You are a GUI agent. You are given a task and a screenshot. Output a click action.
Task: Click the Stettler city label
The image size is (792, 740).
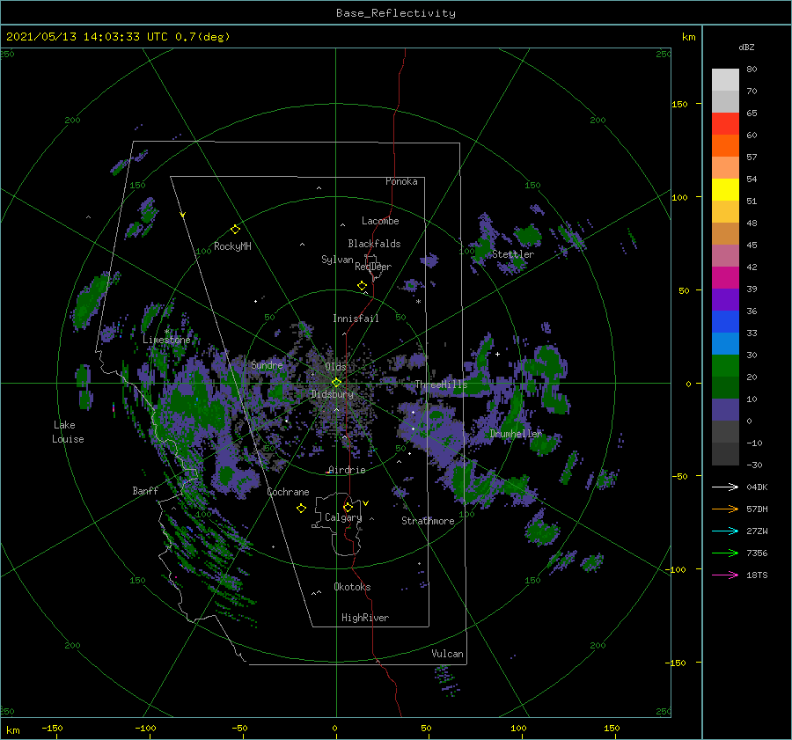coord(513,254)
